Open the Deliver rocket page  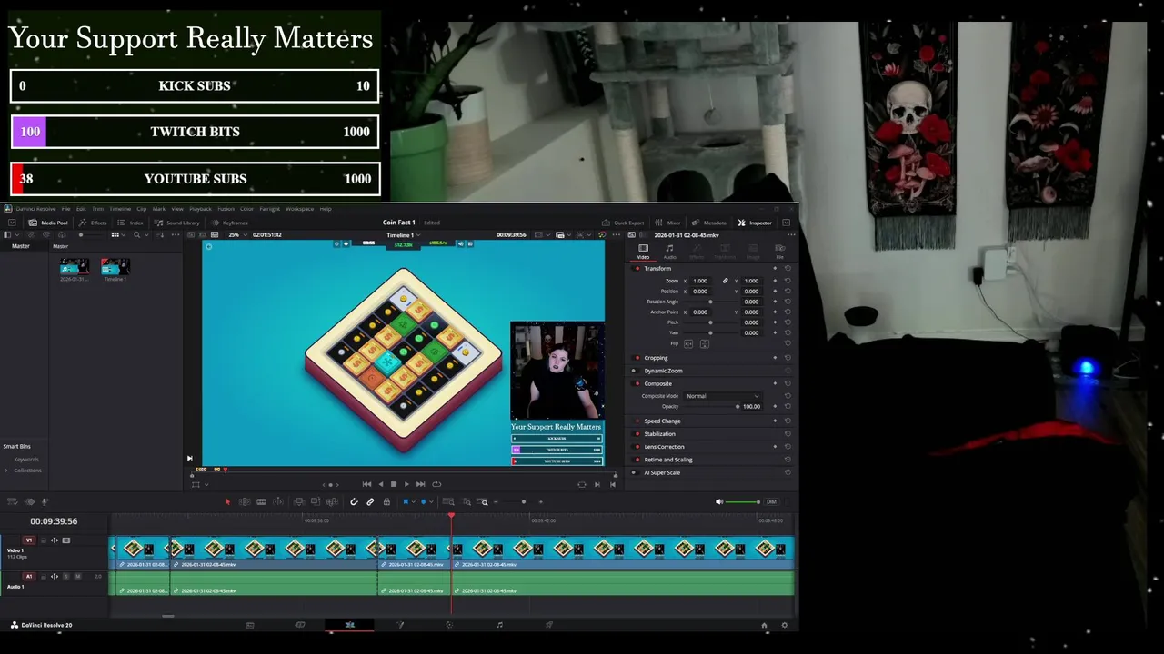point(549,625)
